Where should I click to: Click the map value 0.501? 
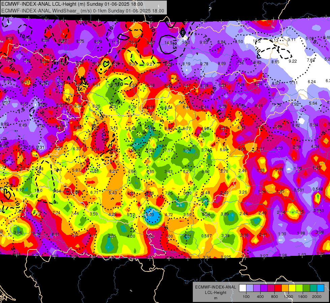(299, 190)
